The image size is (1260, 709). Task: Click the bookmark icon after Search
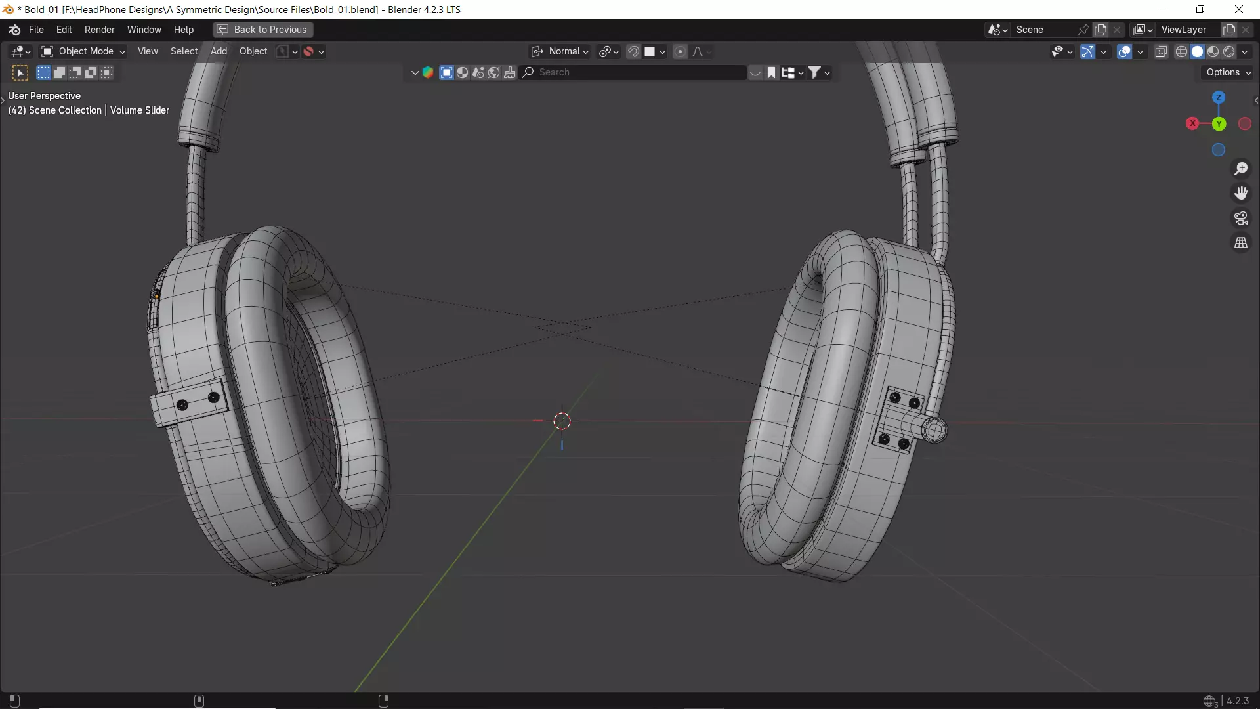[x=772, y=73]
